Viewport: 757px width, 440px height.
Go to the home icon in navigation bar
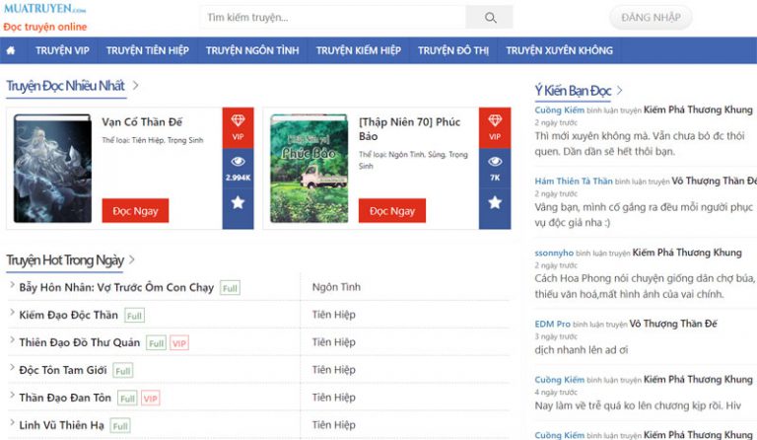pyautogui.click(x=11, y=50)
